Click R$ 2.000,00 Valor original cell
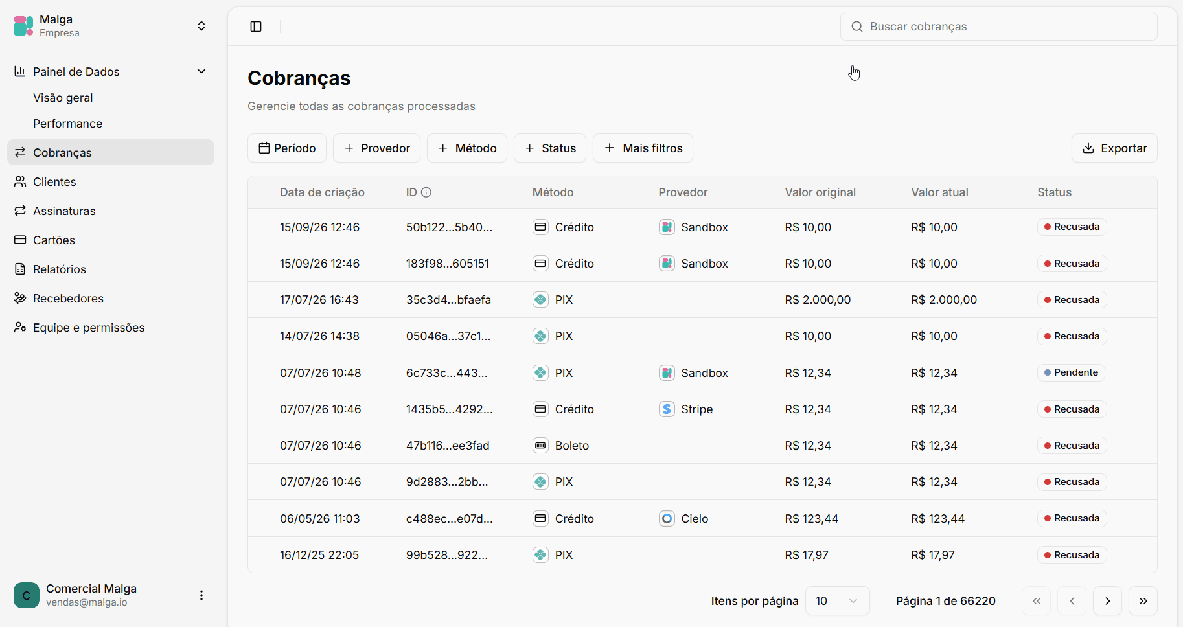This screenshot has height=627, width=1183. pos(818,300)
